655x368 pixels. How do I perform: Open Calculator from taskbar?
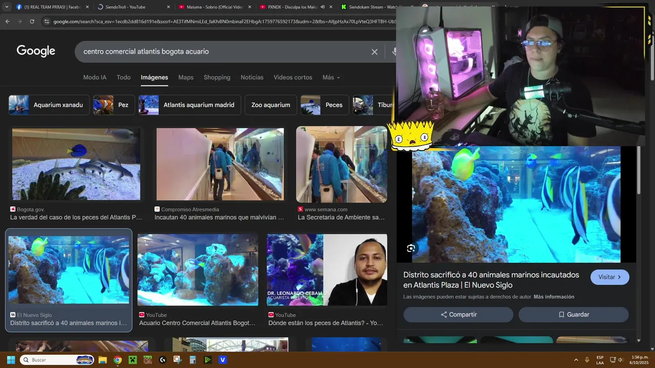[x=193, y=360]
